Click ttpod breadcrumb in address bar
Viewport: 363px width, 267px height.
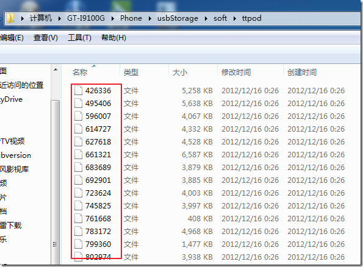pyautogui.click(x=251, y=18)
